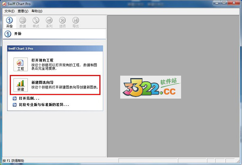The image size is (242, 165).
Task: Click the resize grip in status bar corner
Action: click(238, 161)
